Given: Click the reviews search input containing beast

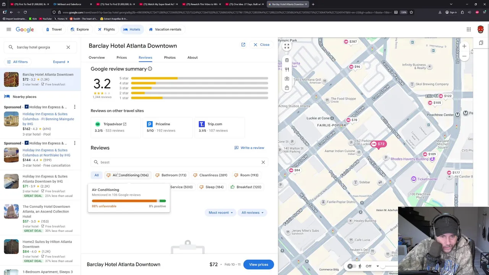Looking at the screenshot, I should [179, 162].
